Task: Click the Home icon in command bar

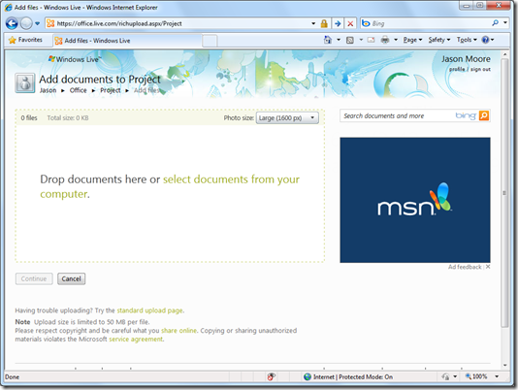Action: point(327,40)
